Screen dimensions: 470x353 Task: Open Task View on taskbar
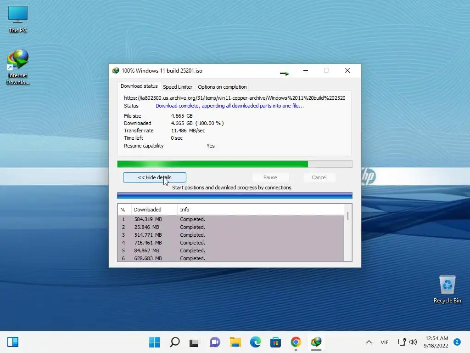click(194, 342)
